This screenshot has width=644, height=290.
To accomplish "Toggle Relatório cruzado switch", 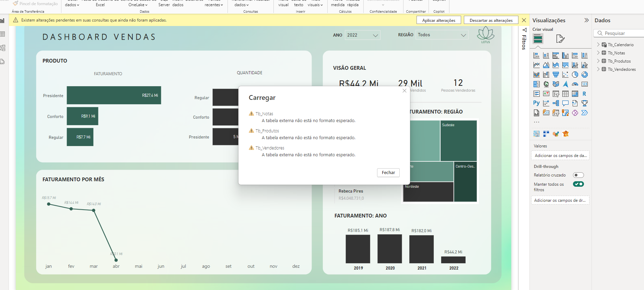I will pyautogui.click(x=578, y=175).
